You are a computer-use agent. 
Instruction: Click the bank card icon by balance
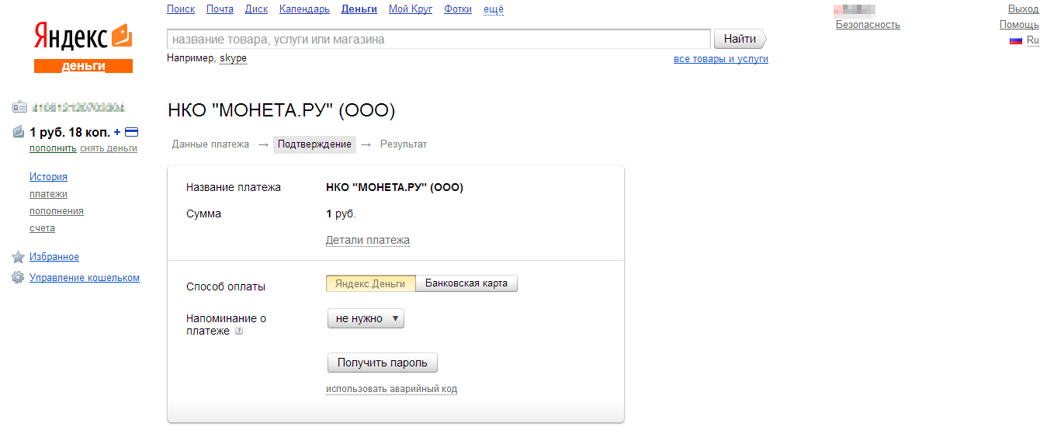tap(131, 132)
